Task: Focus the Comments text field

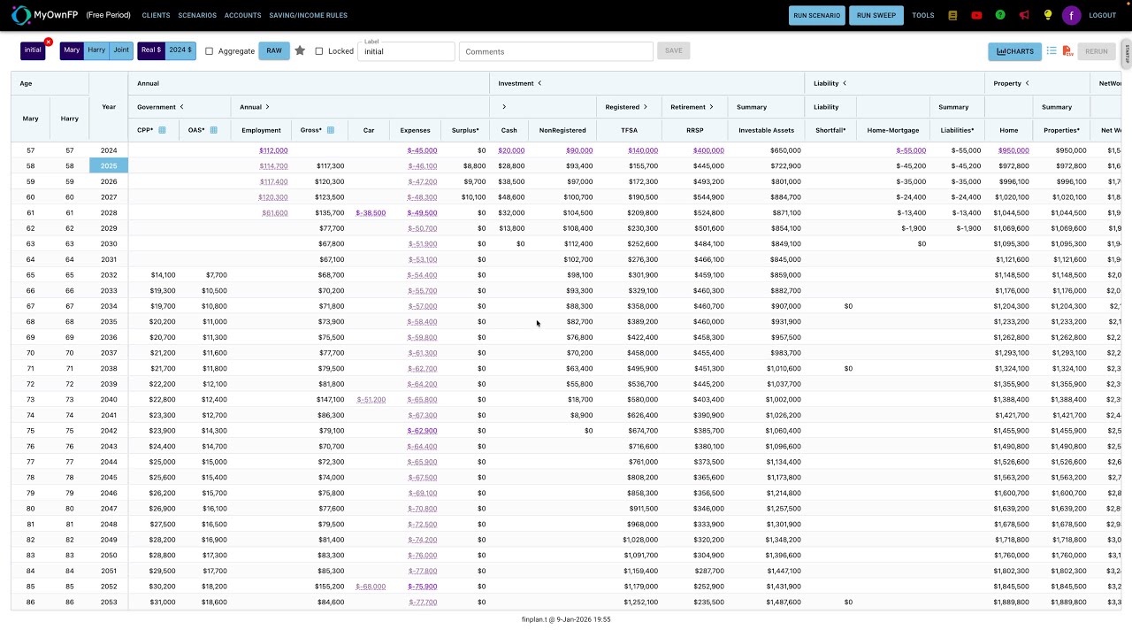Action: [x=556, y=51]
